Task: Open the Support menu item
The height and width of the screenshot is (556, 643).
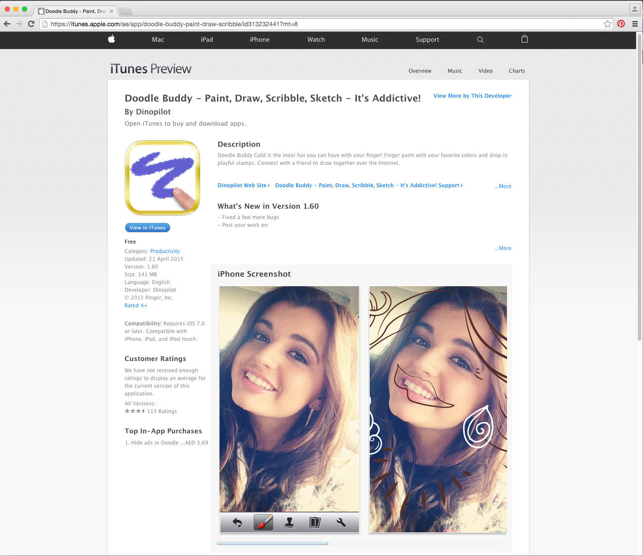Action: click(427, 40)
